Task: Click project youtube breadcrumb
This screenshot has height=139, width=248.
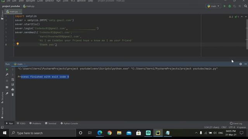Action: (x=11, y=6)
